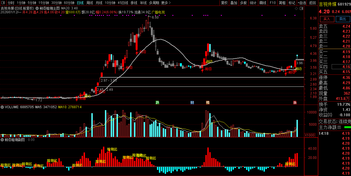Expand the 鲸吞暗潮副图 indicator dropdown arrow

(x=2, y=140)
